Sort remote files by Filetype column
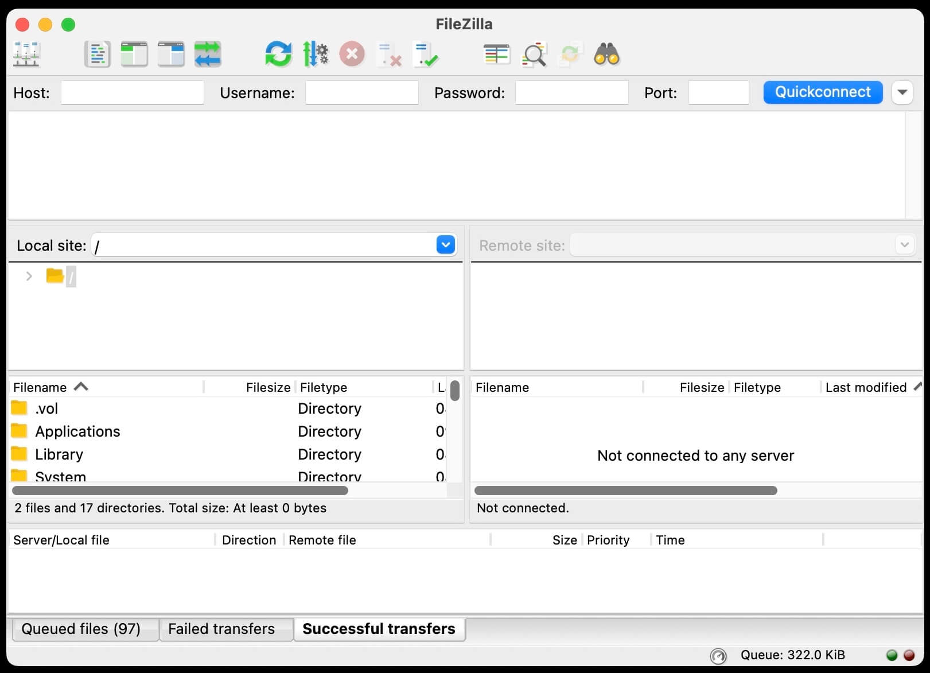The image size is (930, 673). pos(776,387)
